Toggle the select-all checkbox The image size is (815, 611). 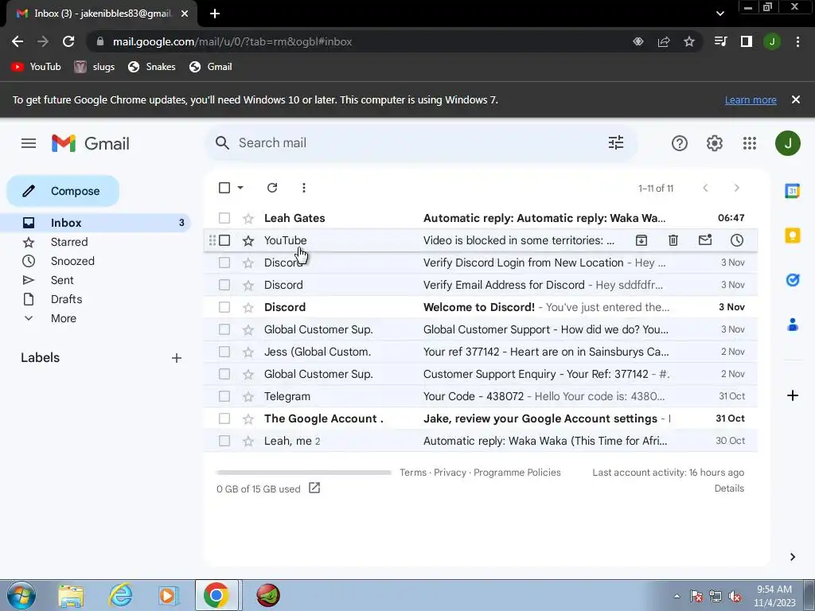[x=224, y=188]
